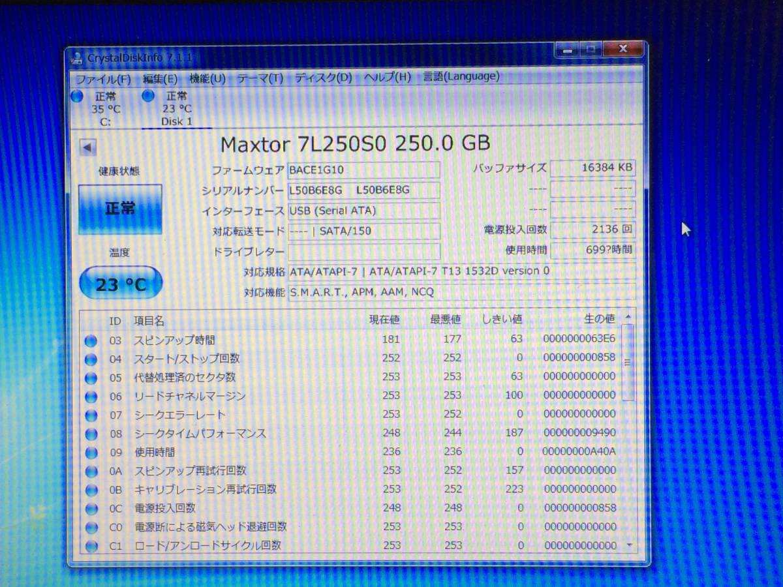Image resolution: width=783 pixels, height=587 pixels.
Task: Click the 現在値 column header
Action: pos(384,320)
